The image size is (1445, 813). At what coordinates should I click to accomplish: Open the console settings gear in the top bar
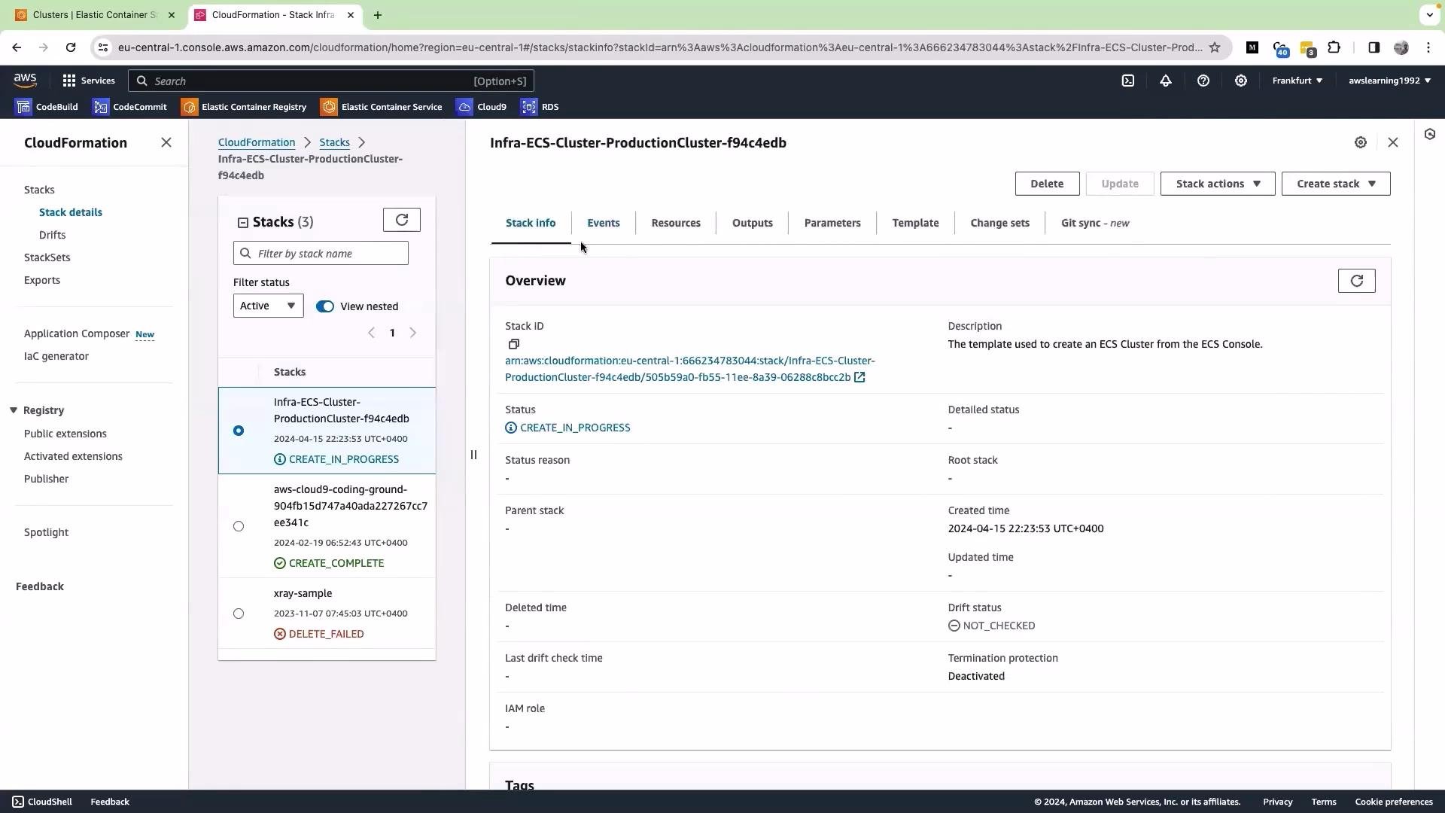(1241, 81)
